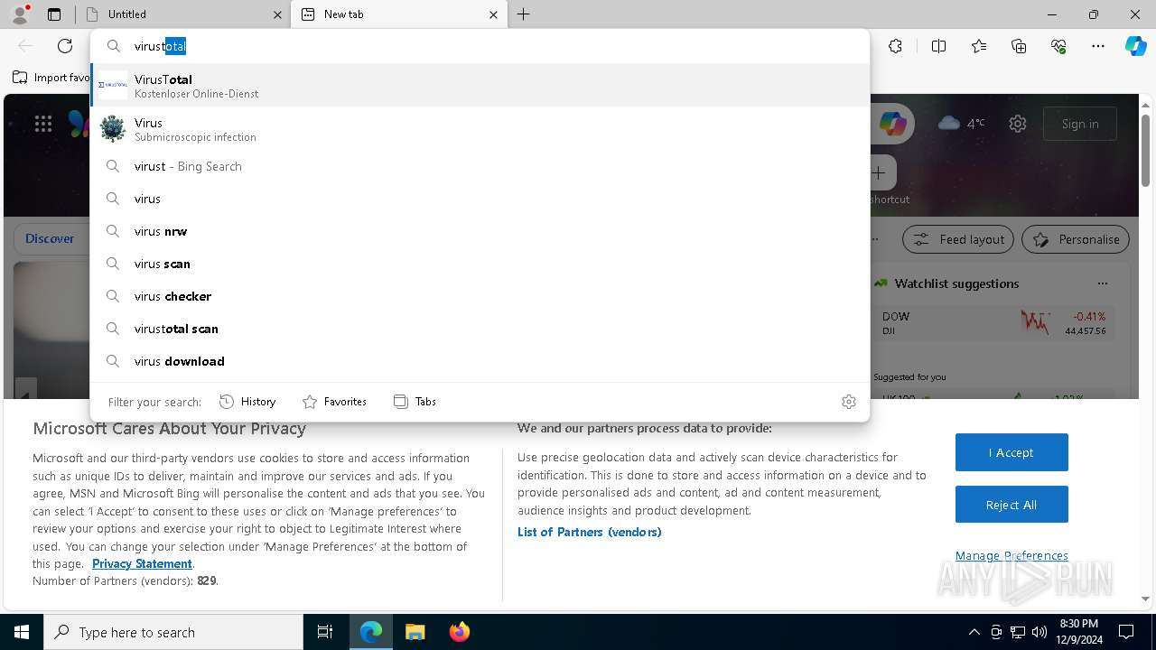Filter search suggestions by Favorites

(334, 402)
